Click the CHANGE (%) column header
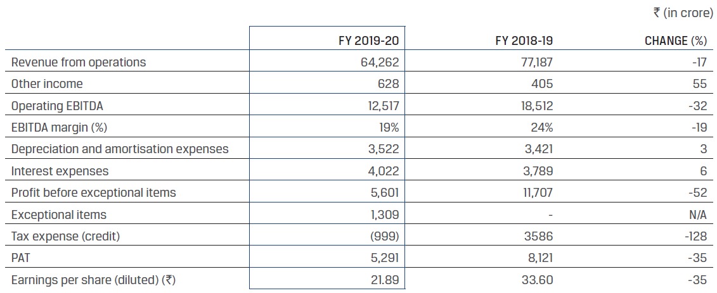The height and width of the screenshot is (293, 717). [x=675, y=41]
